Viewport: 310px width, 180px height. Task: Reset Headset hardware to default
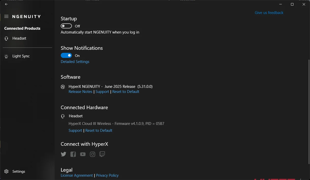[99, 130]
